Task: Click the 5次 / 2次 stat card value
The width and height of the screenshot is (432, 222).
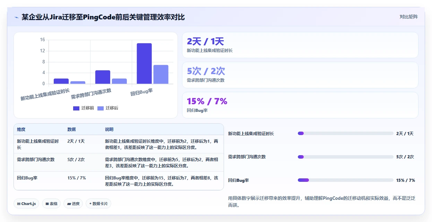Action: (206, 71)
